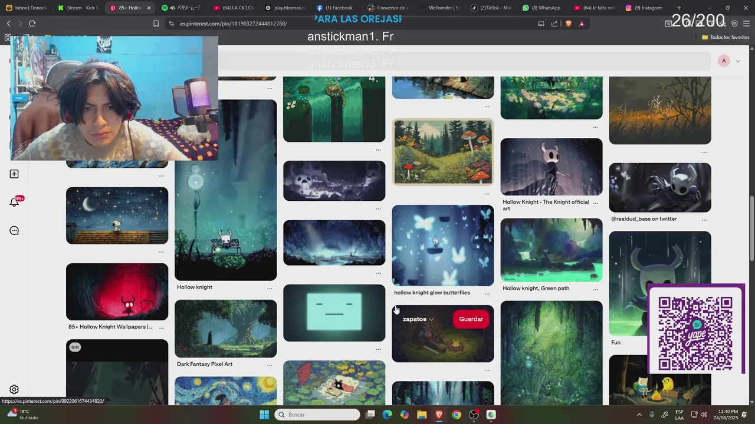This screenshot has width=755, height=424.
Task: Open more options for Dark Fantasy Pixel Art pin
Action: click(270, 365)
